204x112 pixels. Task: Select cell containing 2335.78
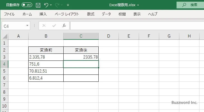tap(81, 57)
